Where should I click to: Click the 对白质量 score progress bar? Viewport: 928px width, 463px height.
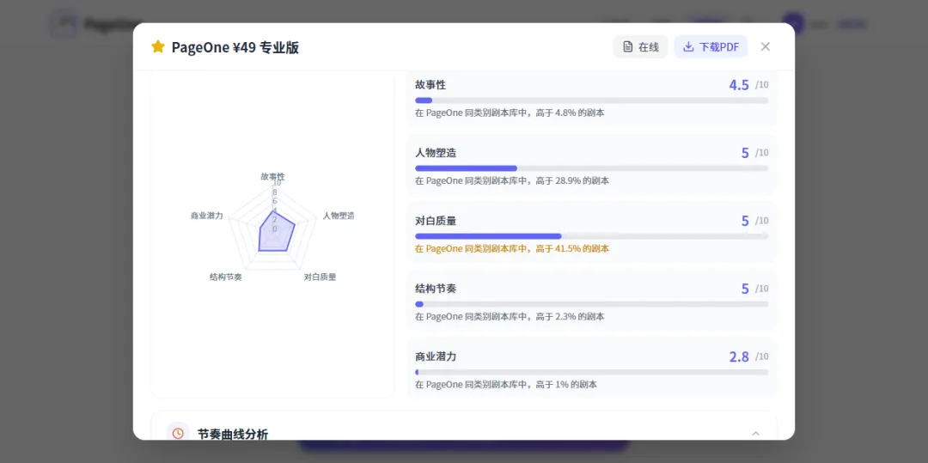[x=592, y=236]
